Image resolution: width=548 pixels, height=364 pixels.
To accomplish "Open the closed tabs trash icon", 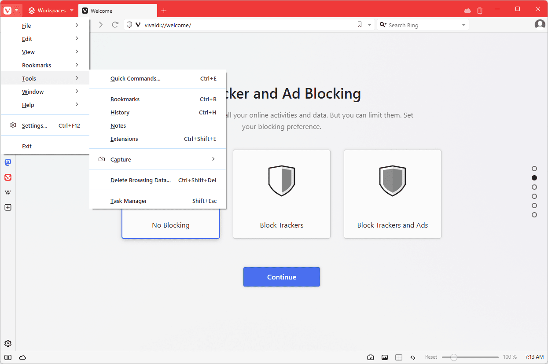I will 480,11.
